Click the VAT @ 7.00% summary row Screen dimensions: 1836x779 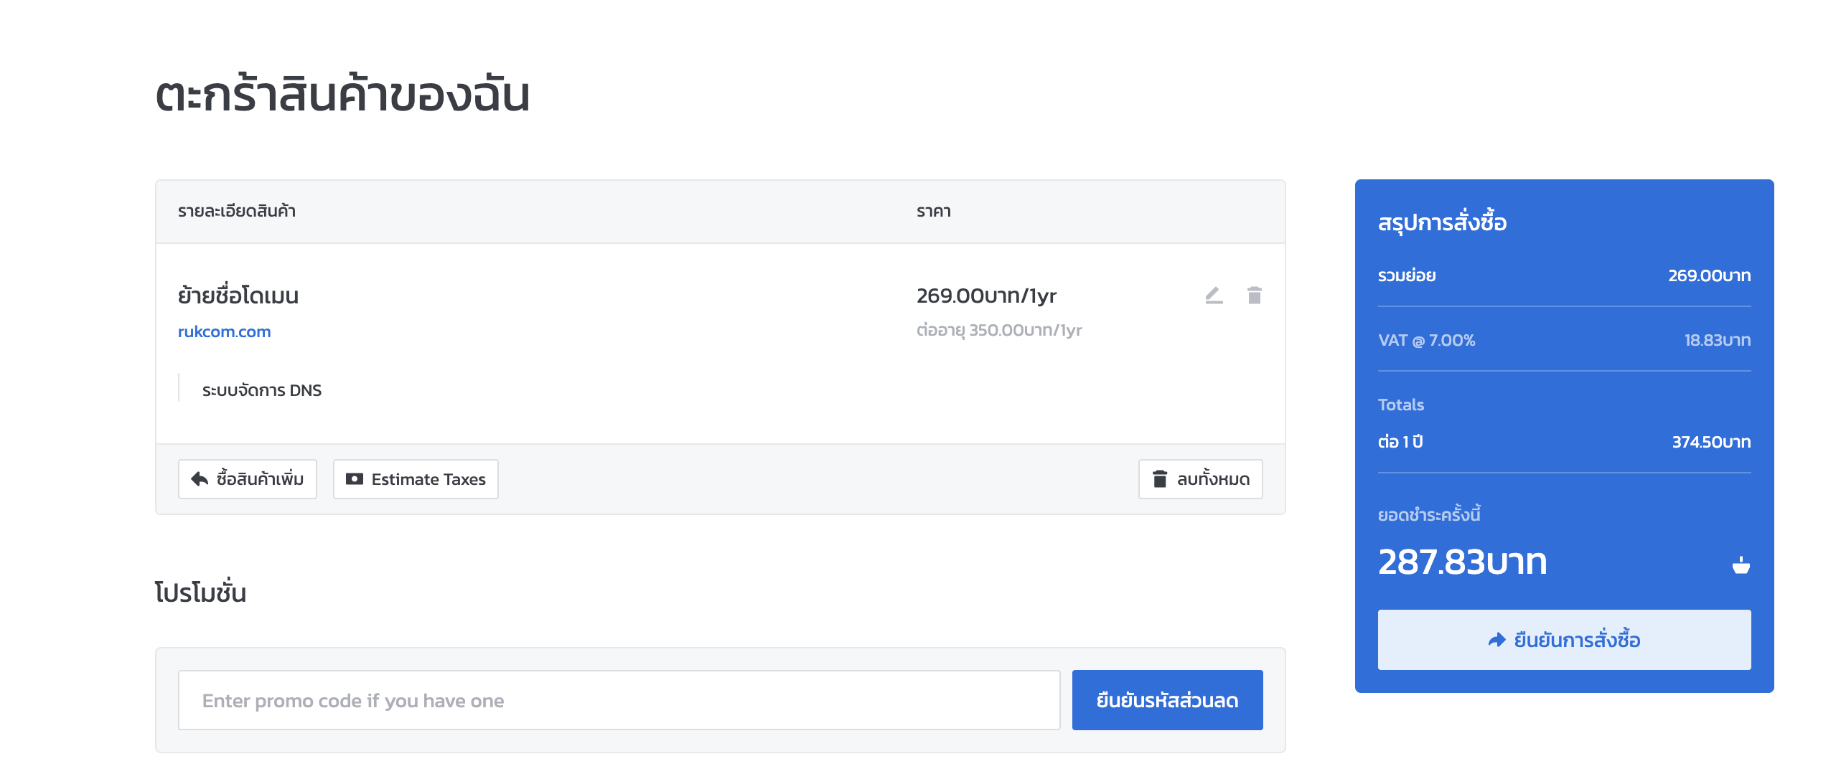tap(1564, 340)
